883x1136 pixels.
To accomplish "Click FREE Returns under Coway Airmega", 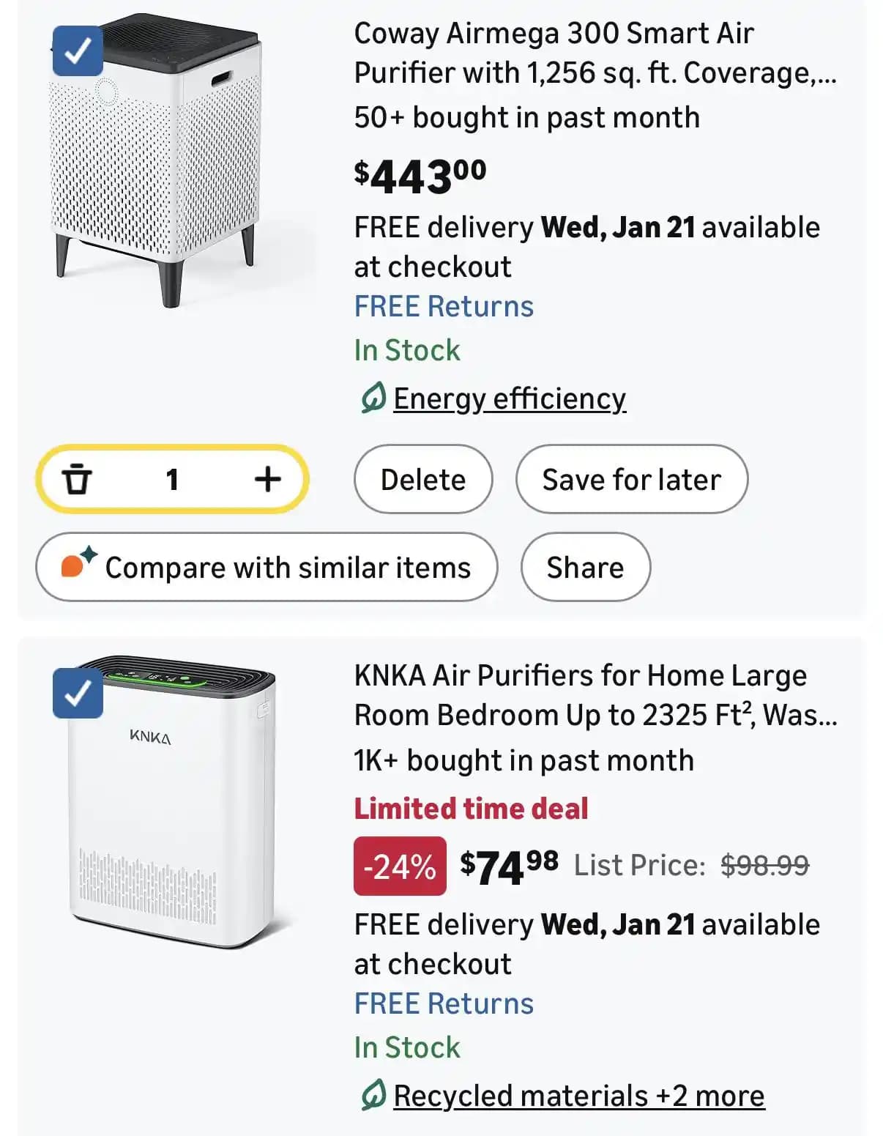I will [x=444, y=306].
